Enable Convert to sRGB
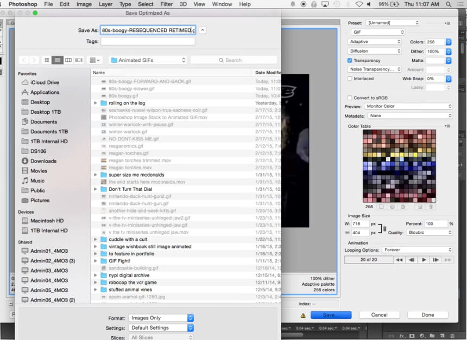 click(x=350, y=98)
